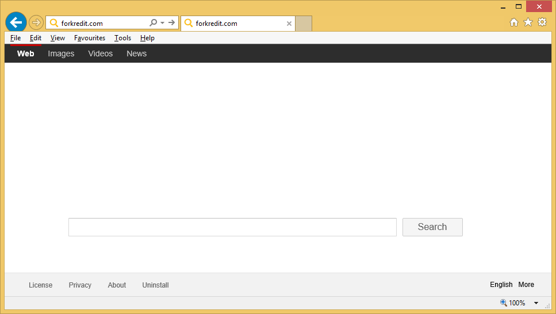Close the forkredit.com tab

coord(289,24)
